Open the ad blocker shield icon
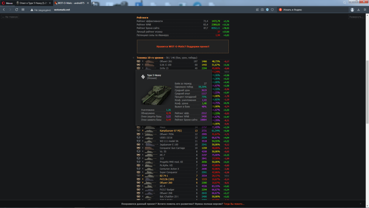Viewport: 369px width, 208px height. pos(267,10)
